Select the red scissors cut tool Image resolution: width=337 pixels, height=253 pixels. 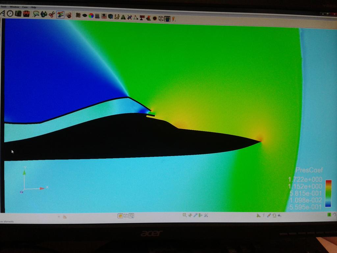[52, 15]
